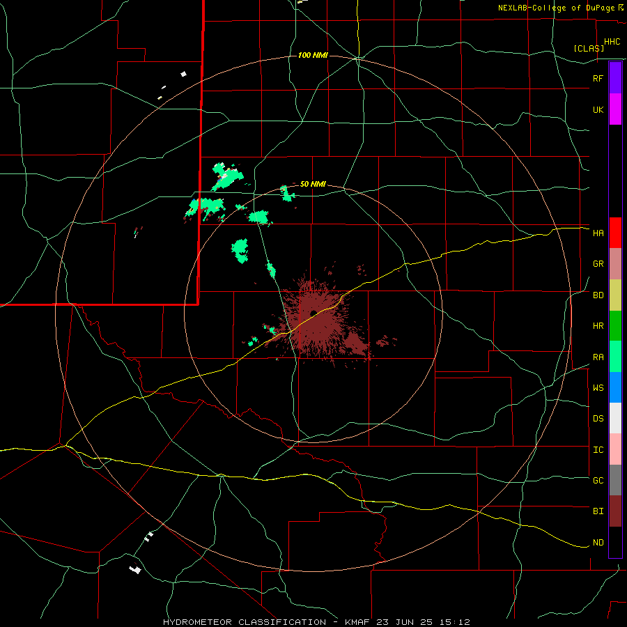Click the 100 NMI range ring label

[313, 55]
